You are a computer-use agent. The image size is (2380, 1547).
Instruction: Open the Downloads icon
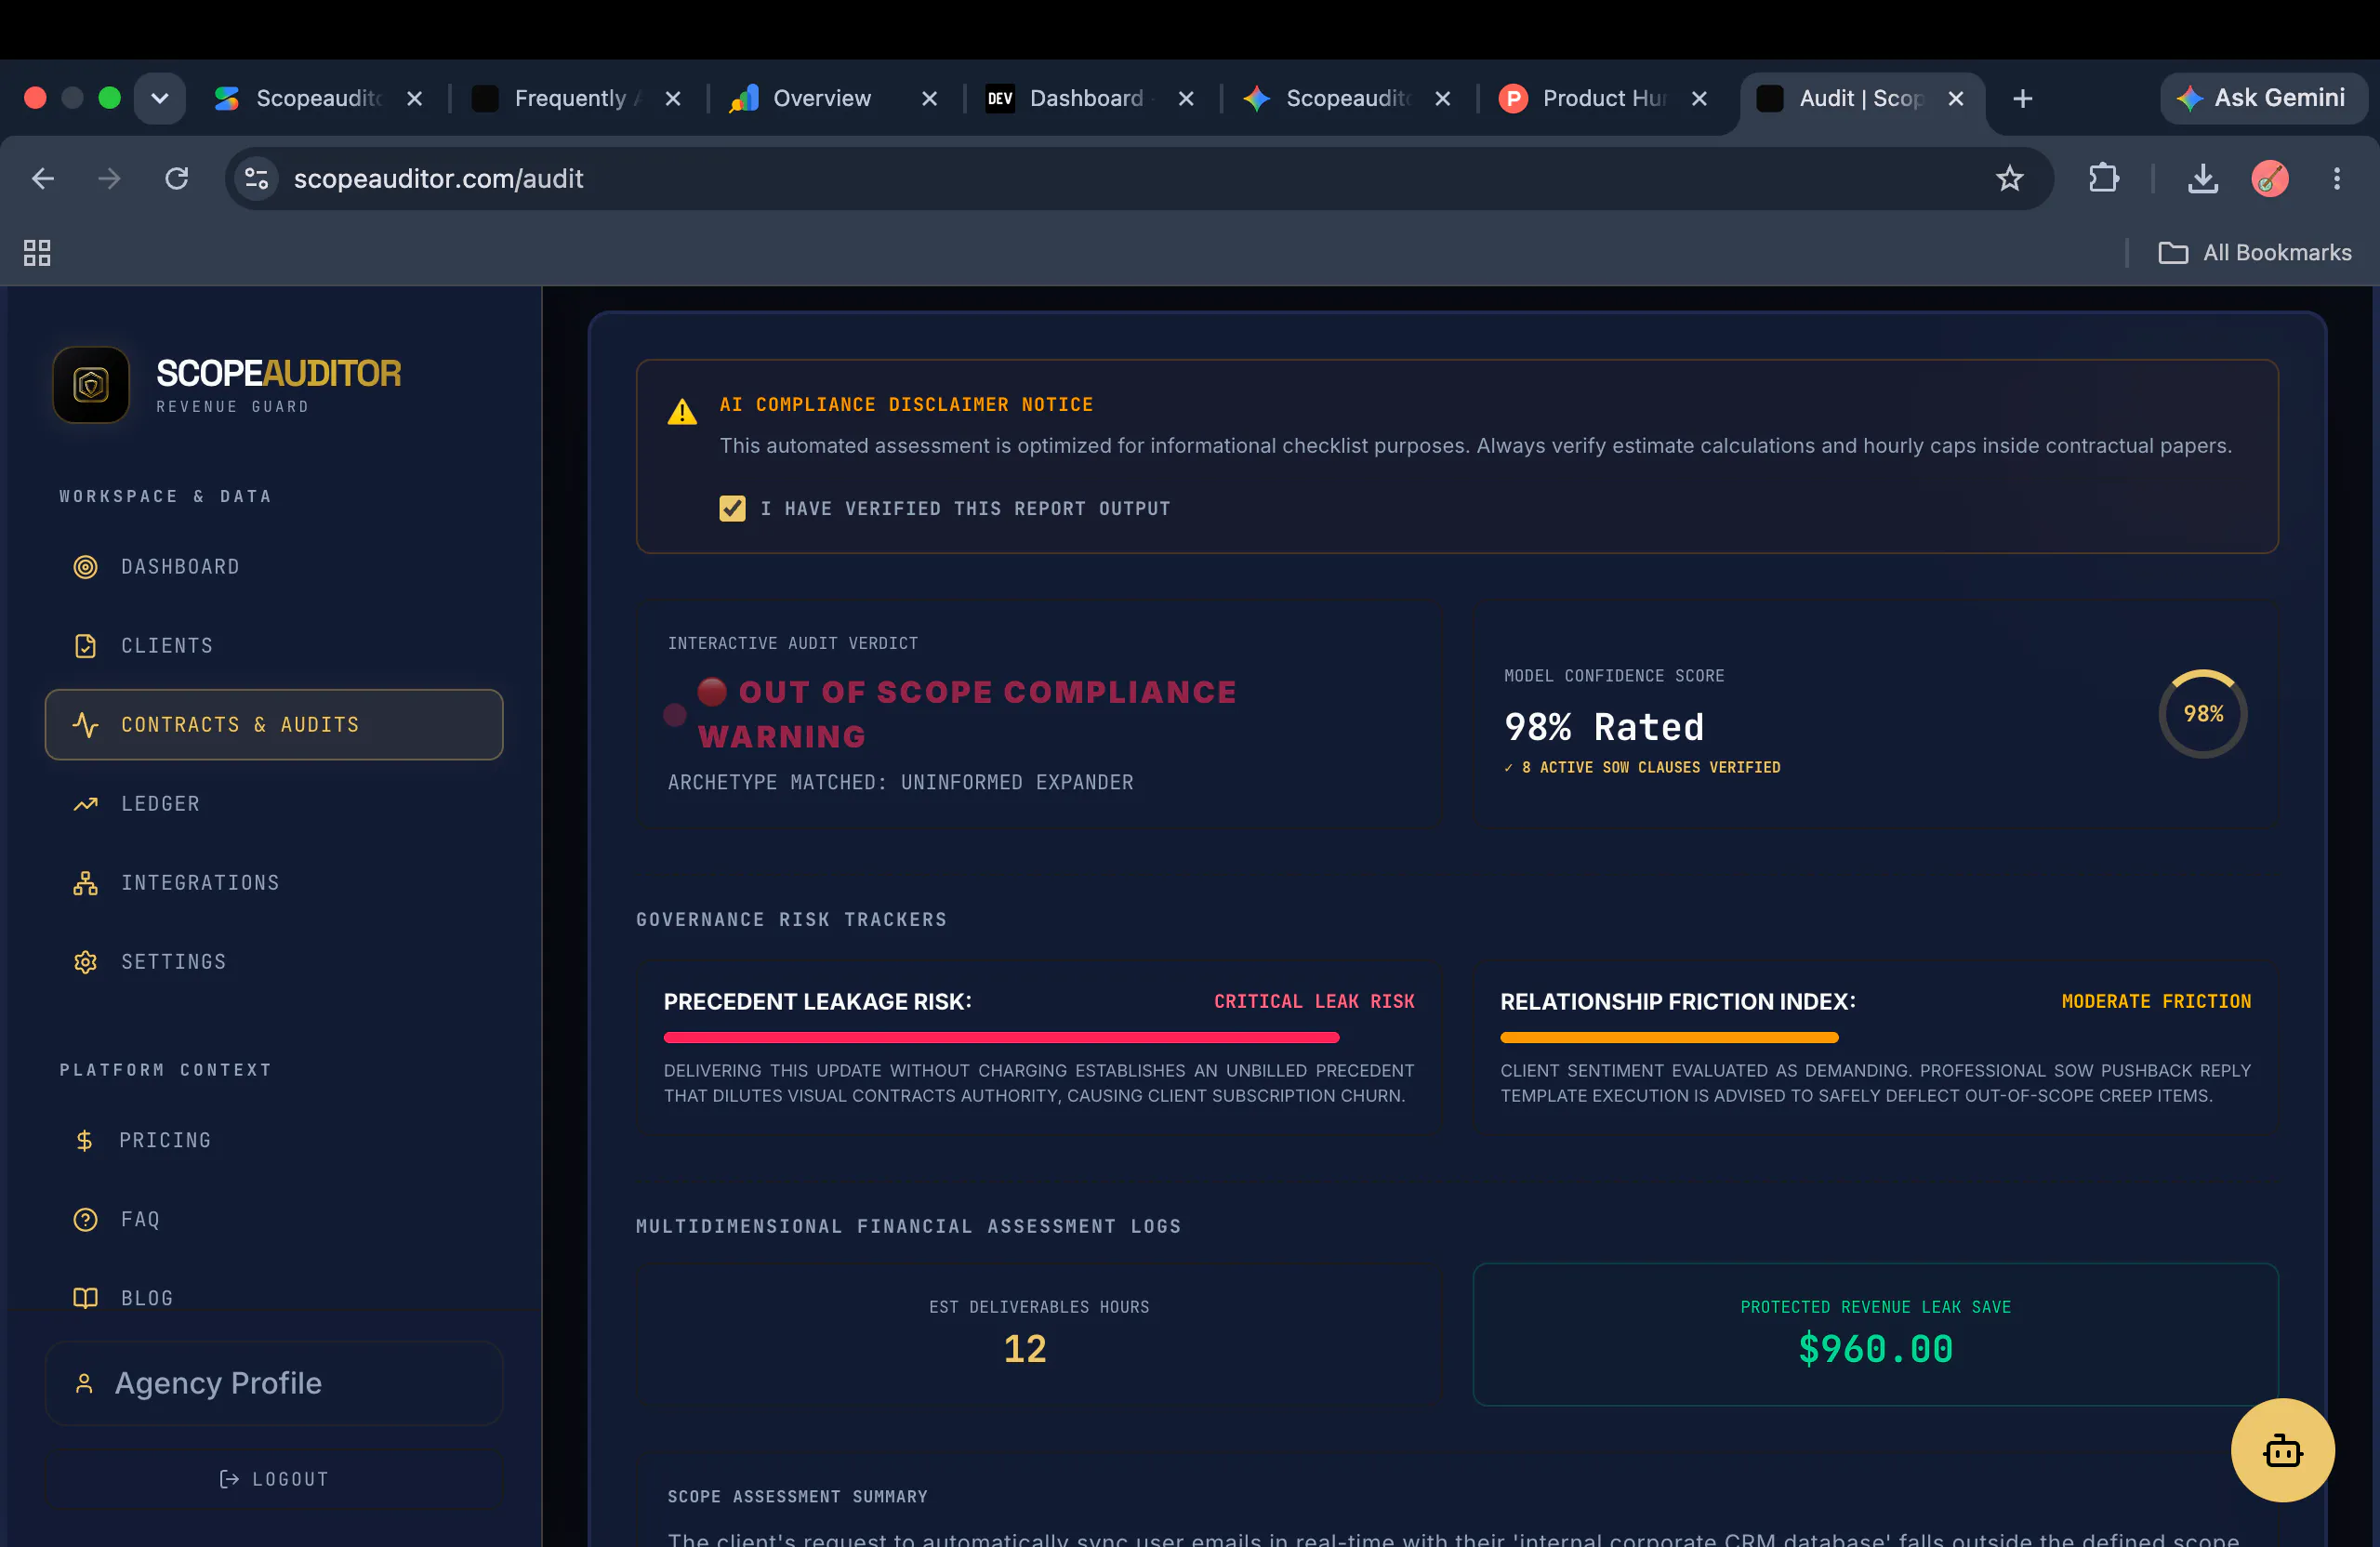pos(2202,179)
